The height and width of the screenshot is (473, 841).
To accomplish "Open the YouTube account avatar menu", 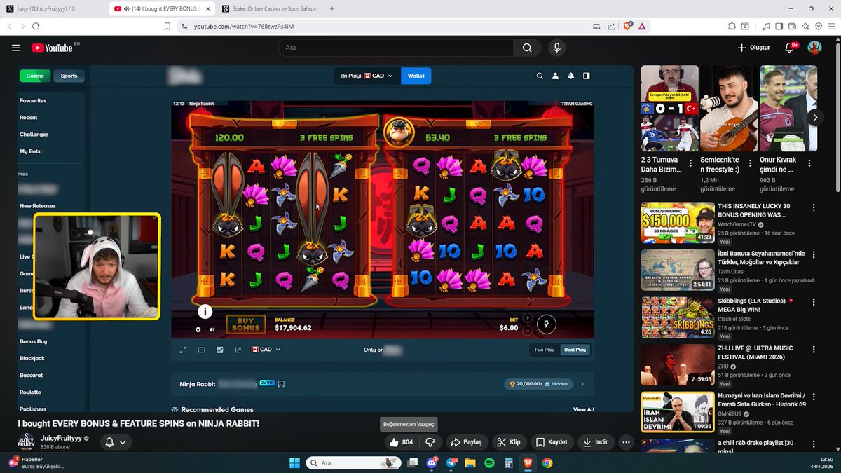I will coord(814,48).
